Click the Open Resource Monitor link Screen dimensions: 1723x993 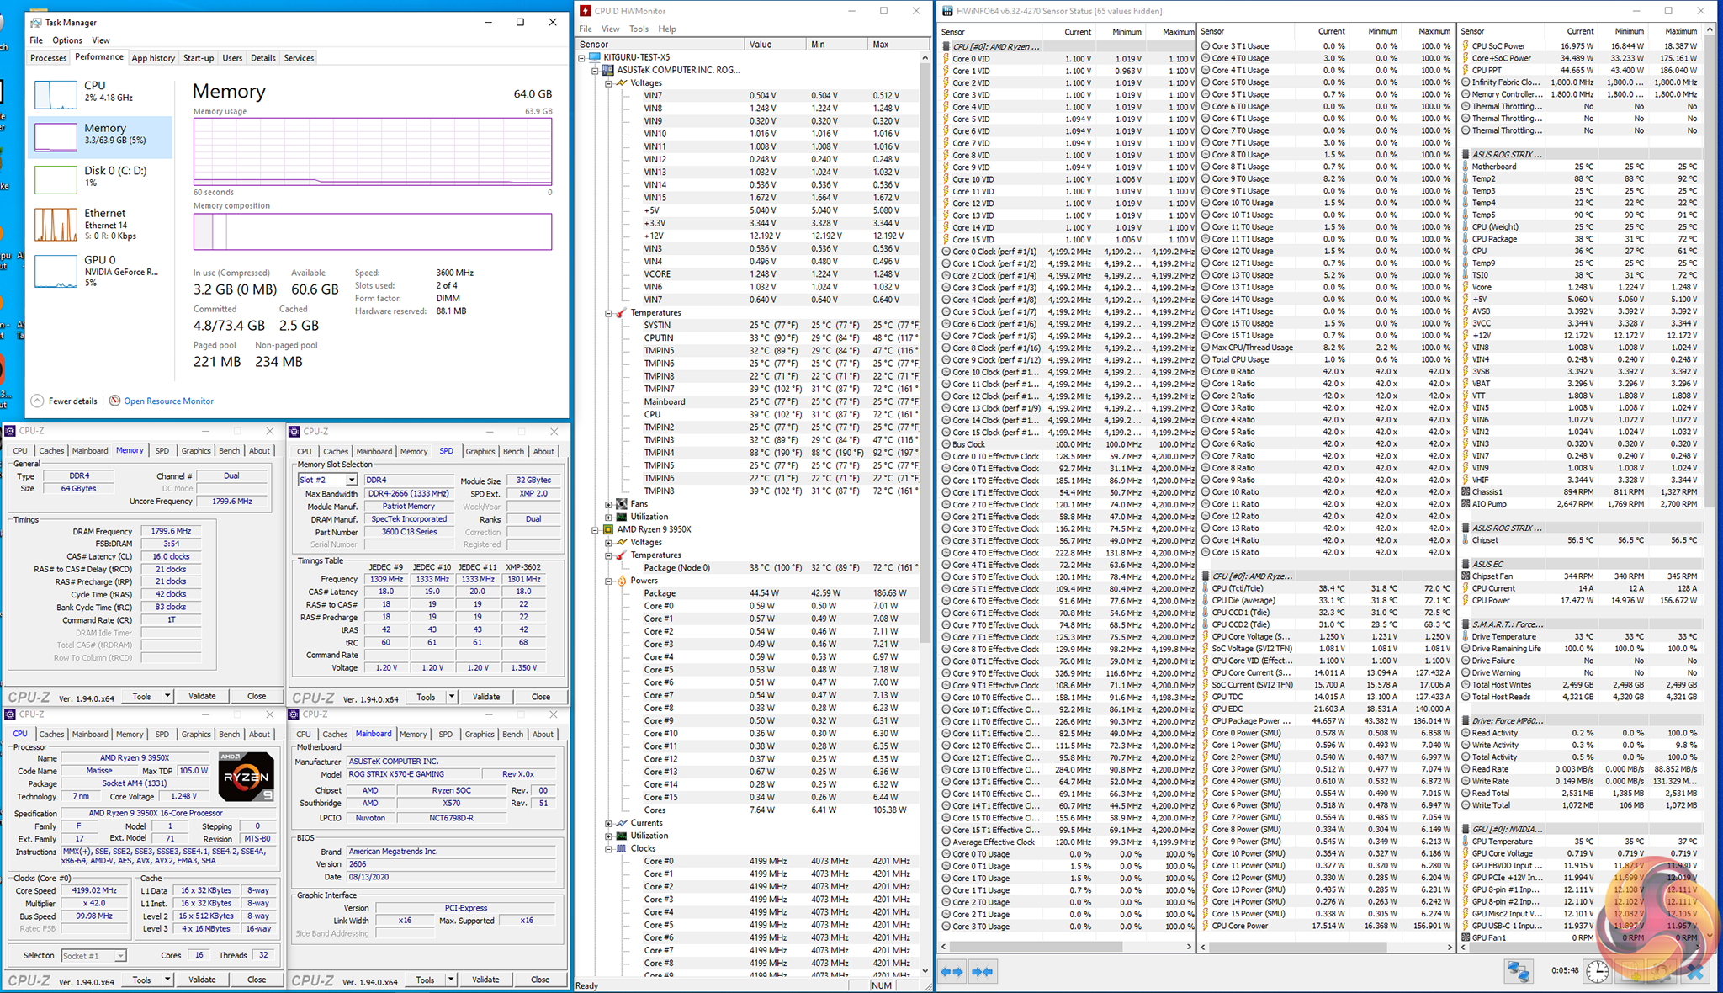pos(168,401)
